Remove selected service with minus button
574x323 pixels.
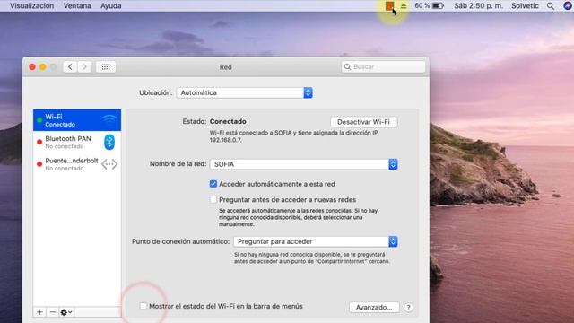point(53,312)
